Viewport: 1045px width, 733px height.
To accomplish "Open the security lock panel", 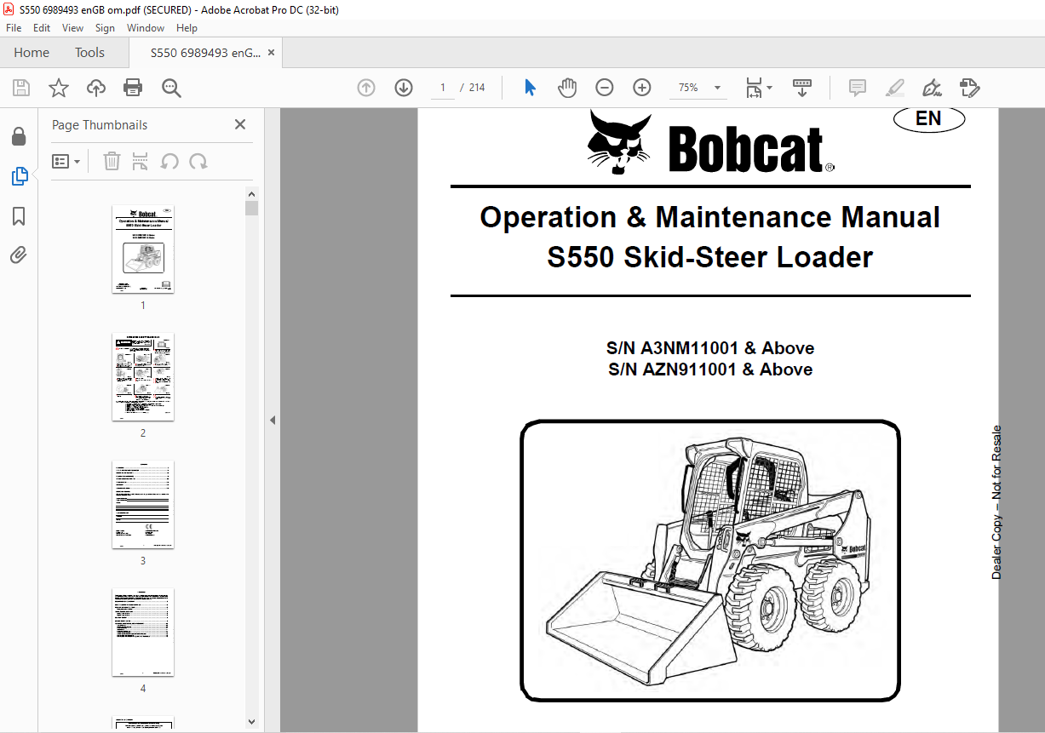I will point(19,136).
